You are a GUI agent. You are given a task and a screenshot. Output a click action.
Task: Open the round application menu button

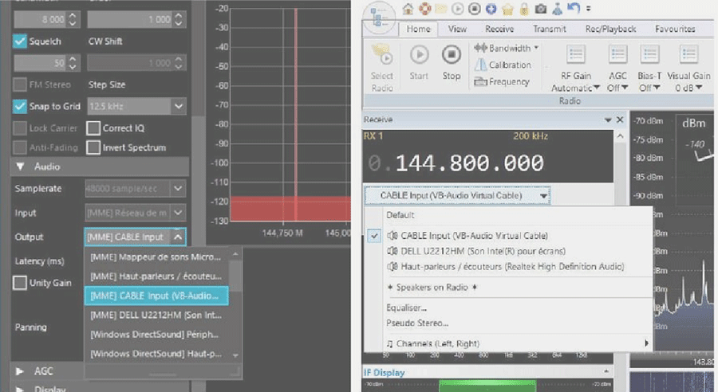pyautogui.click(x=378, y=18)
